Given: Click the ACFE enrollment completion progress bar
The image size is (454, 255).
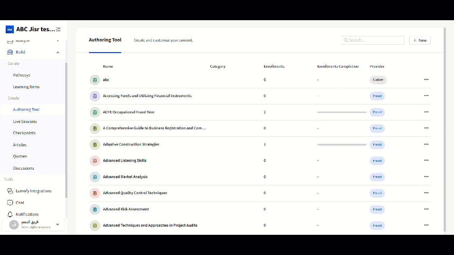Looking at the screenshot, I should tap(342, 112).
